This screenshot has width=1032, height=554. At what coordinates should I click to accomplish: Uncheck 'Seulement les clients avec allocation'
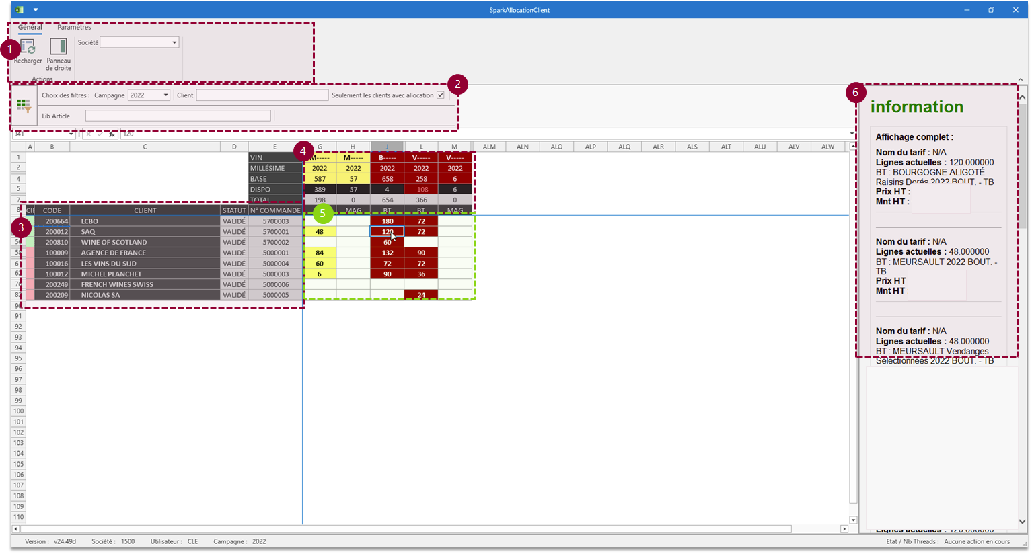point(441,95)
